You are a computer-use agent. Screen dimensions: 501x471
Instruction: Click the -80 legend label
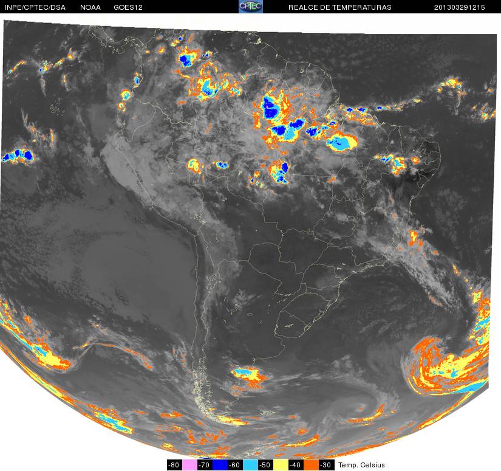pos(174,465)
